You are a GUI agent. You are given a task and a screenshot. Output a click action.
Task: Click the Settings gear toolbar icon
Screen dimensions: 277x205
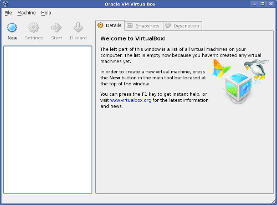tap(34, 28)
